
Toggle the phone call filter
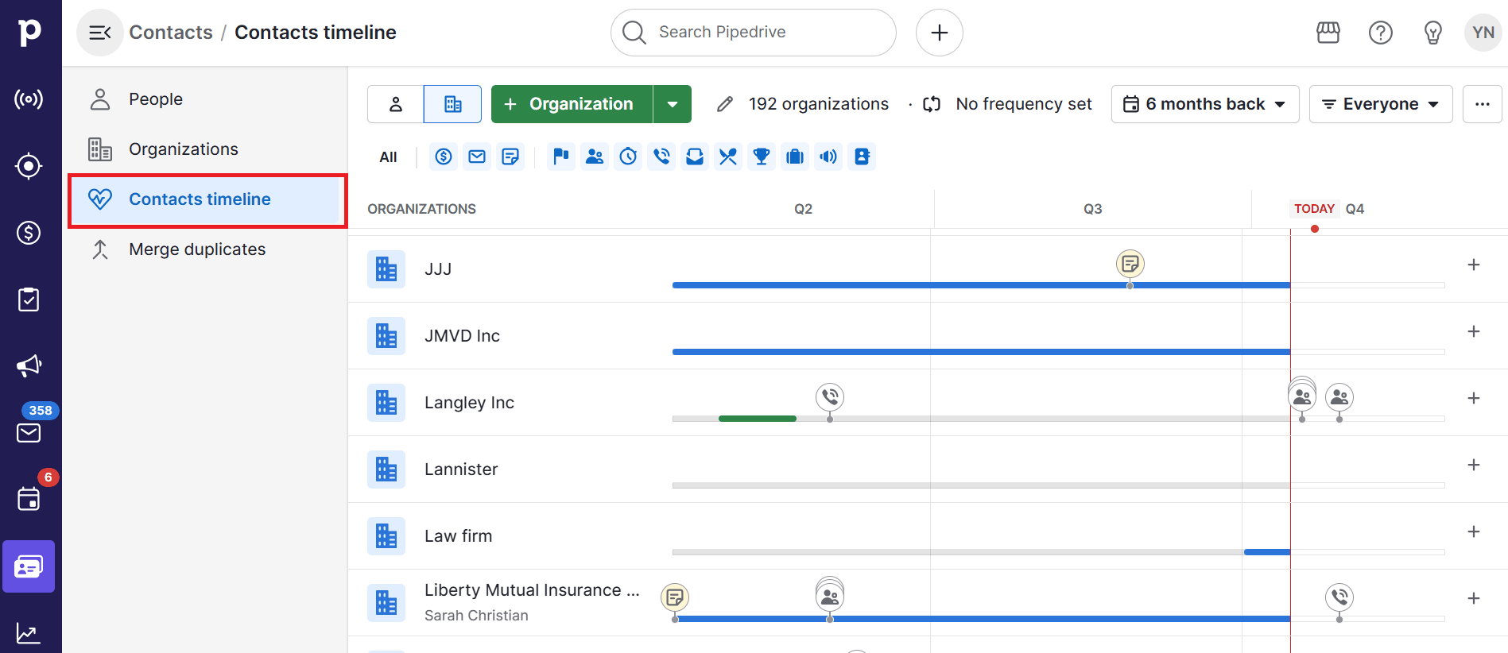661,156
